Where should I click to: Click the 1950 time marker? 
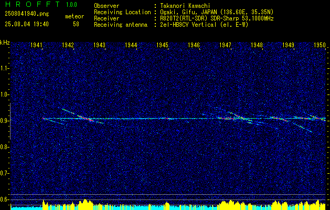[320, 45]
